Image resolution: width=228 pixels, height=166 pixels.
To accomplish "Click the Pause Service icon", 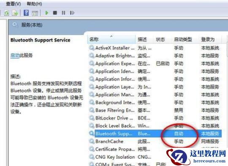I will point(63,13).
